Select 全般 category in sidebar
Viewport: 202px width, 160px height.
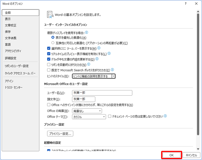(x=21, y=12)
